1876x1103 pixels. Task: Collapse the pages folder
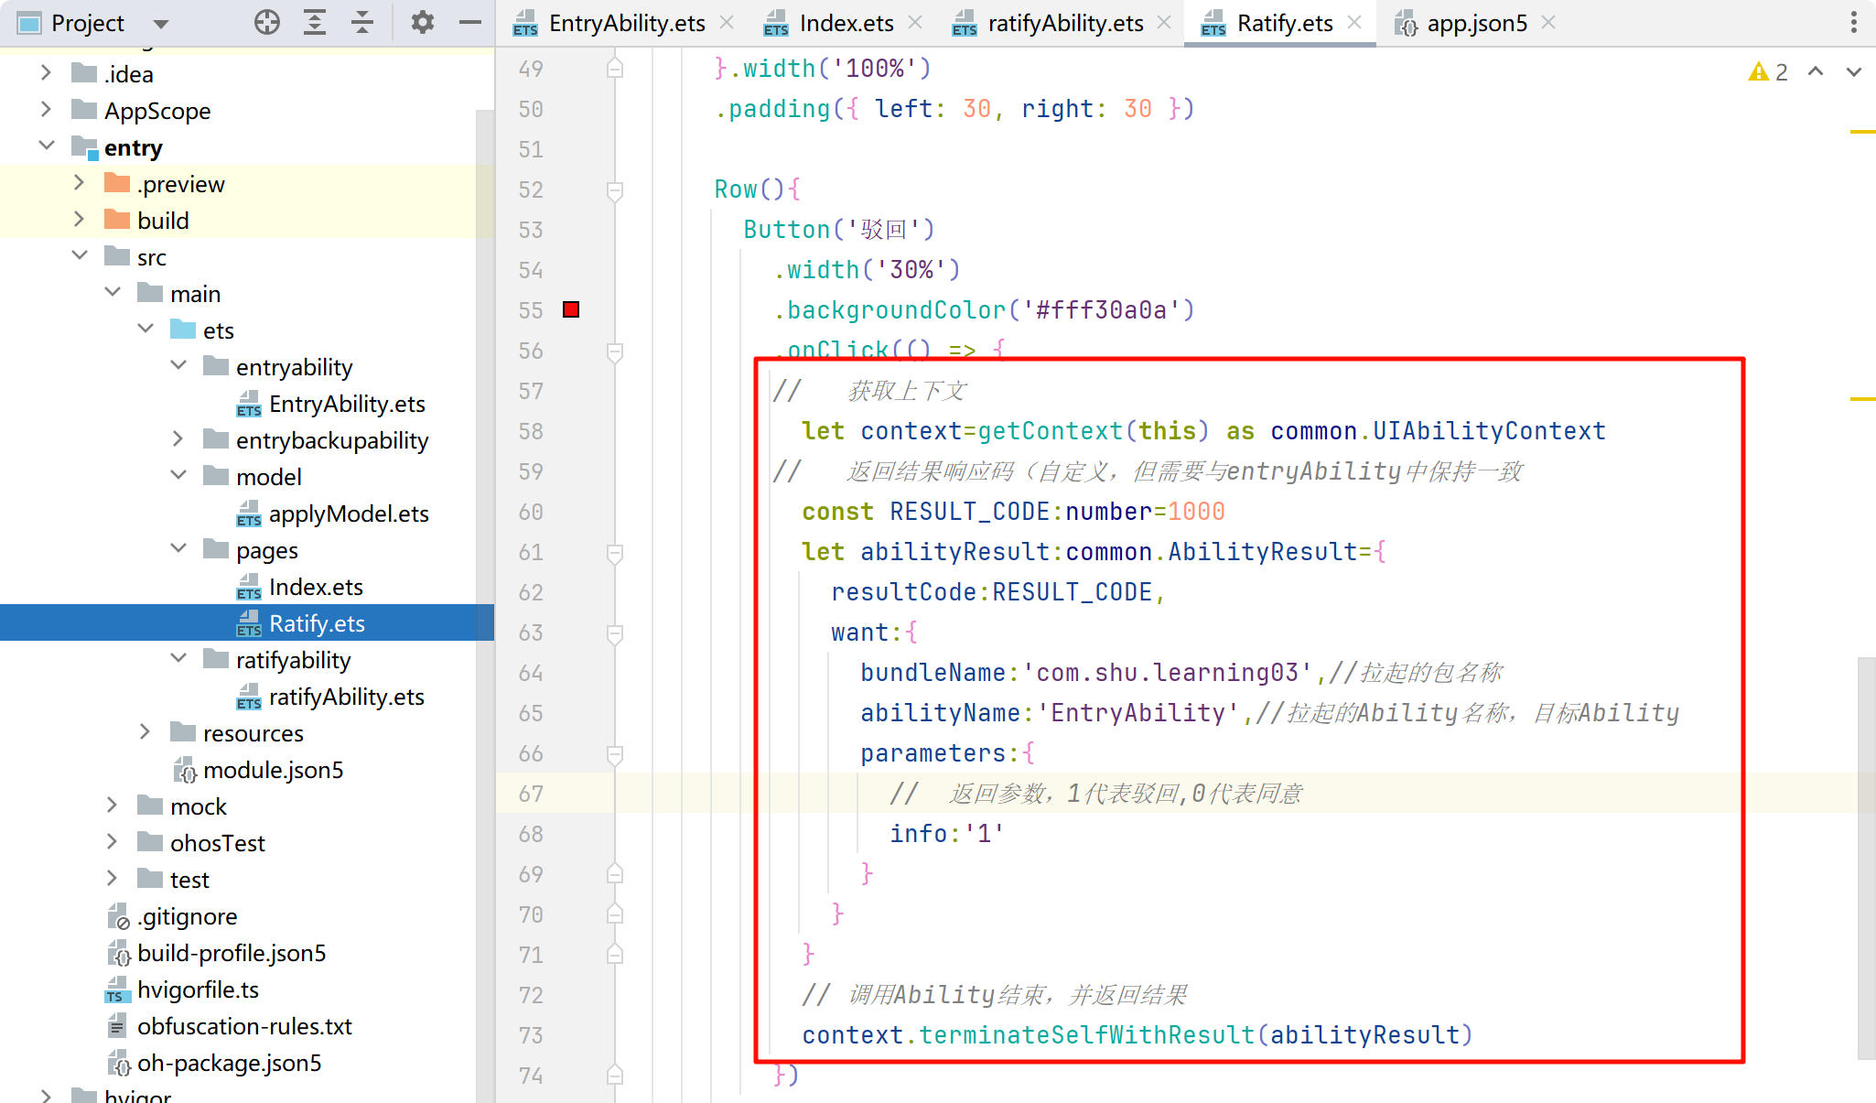point(178,549)
